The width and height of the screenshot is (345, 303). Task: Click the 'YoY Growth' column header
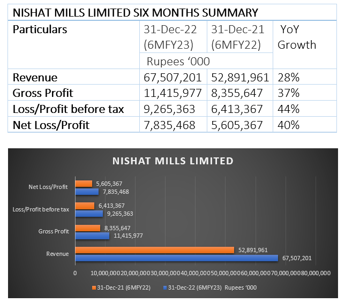(305, 44)
